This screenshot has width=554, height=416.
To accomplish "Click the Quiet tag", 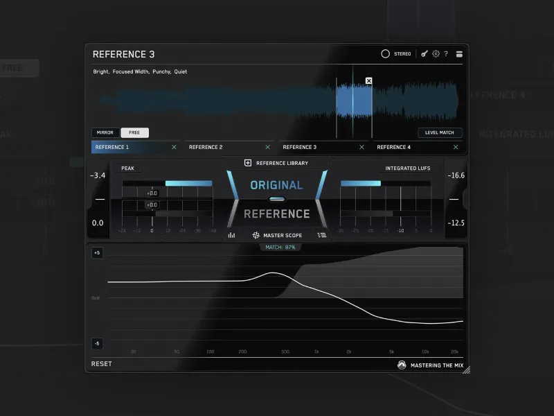I will [x=181, y=71].
